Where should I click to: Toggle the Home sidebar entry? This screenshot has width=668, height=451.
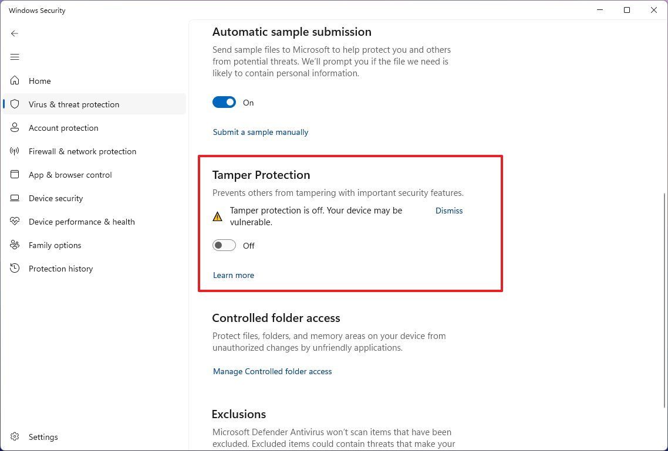pos(39,81)
